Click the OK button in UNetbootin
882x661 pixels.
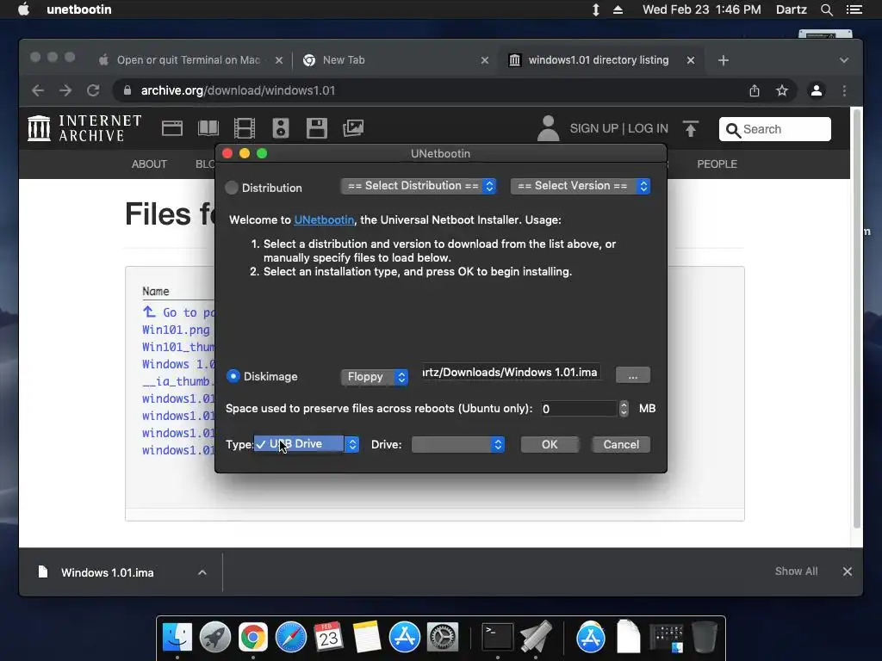click(x=550, y=445)
